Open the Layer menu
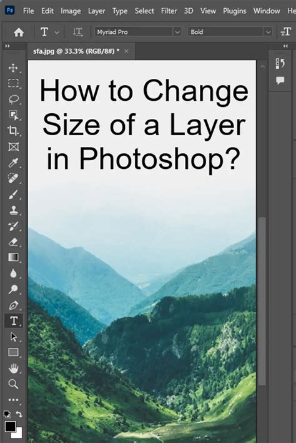Image resolution: width=296 pixels, height=443 pixels. 96,11
